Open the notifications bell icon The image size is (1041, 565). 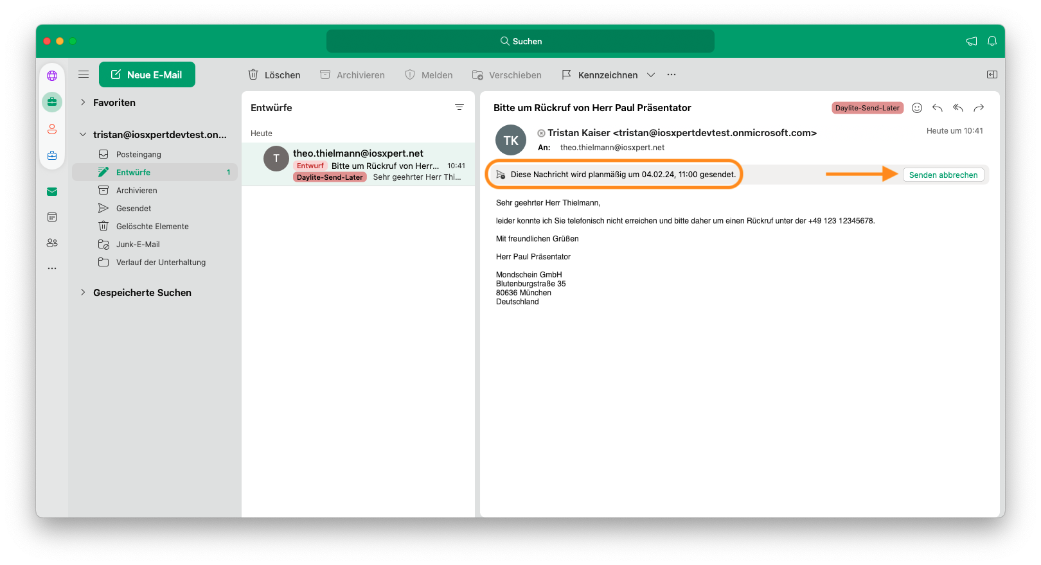click(x=992, y=41)
